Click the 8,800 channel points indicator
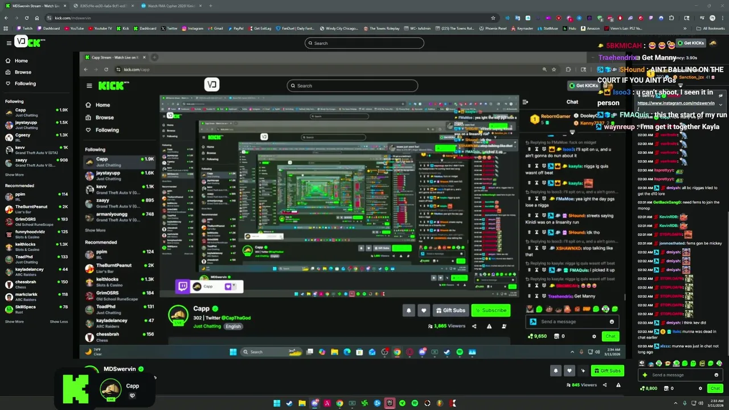The height and width of the screenshot is (410, 729). (648, 388)
